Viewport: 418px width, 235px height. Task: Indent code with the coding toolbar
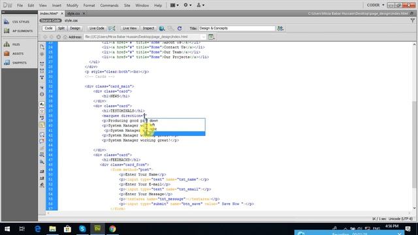click(x=42, y=171)
